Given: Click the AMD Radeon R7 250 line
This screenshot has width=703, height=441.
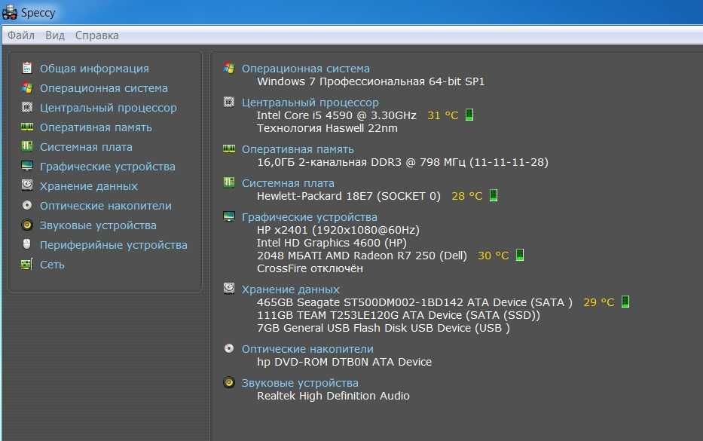Looking at the screenshot, I should point(362,256).
